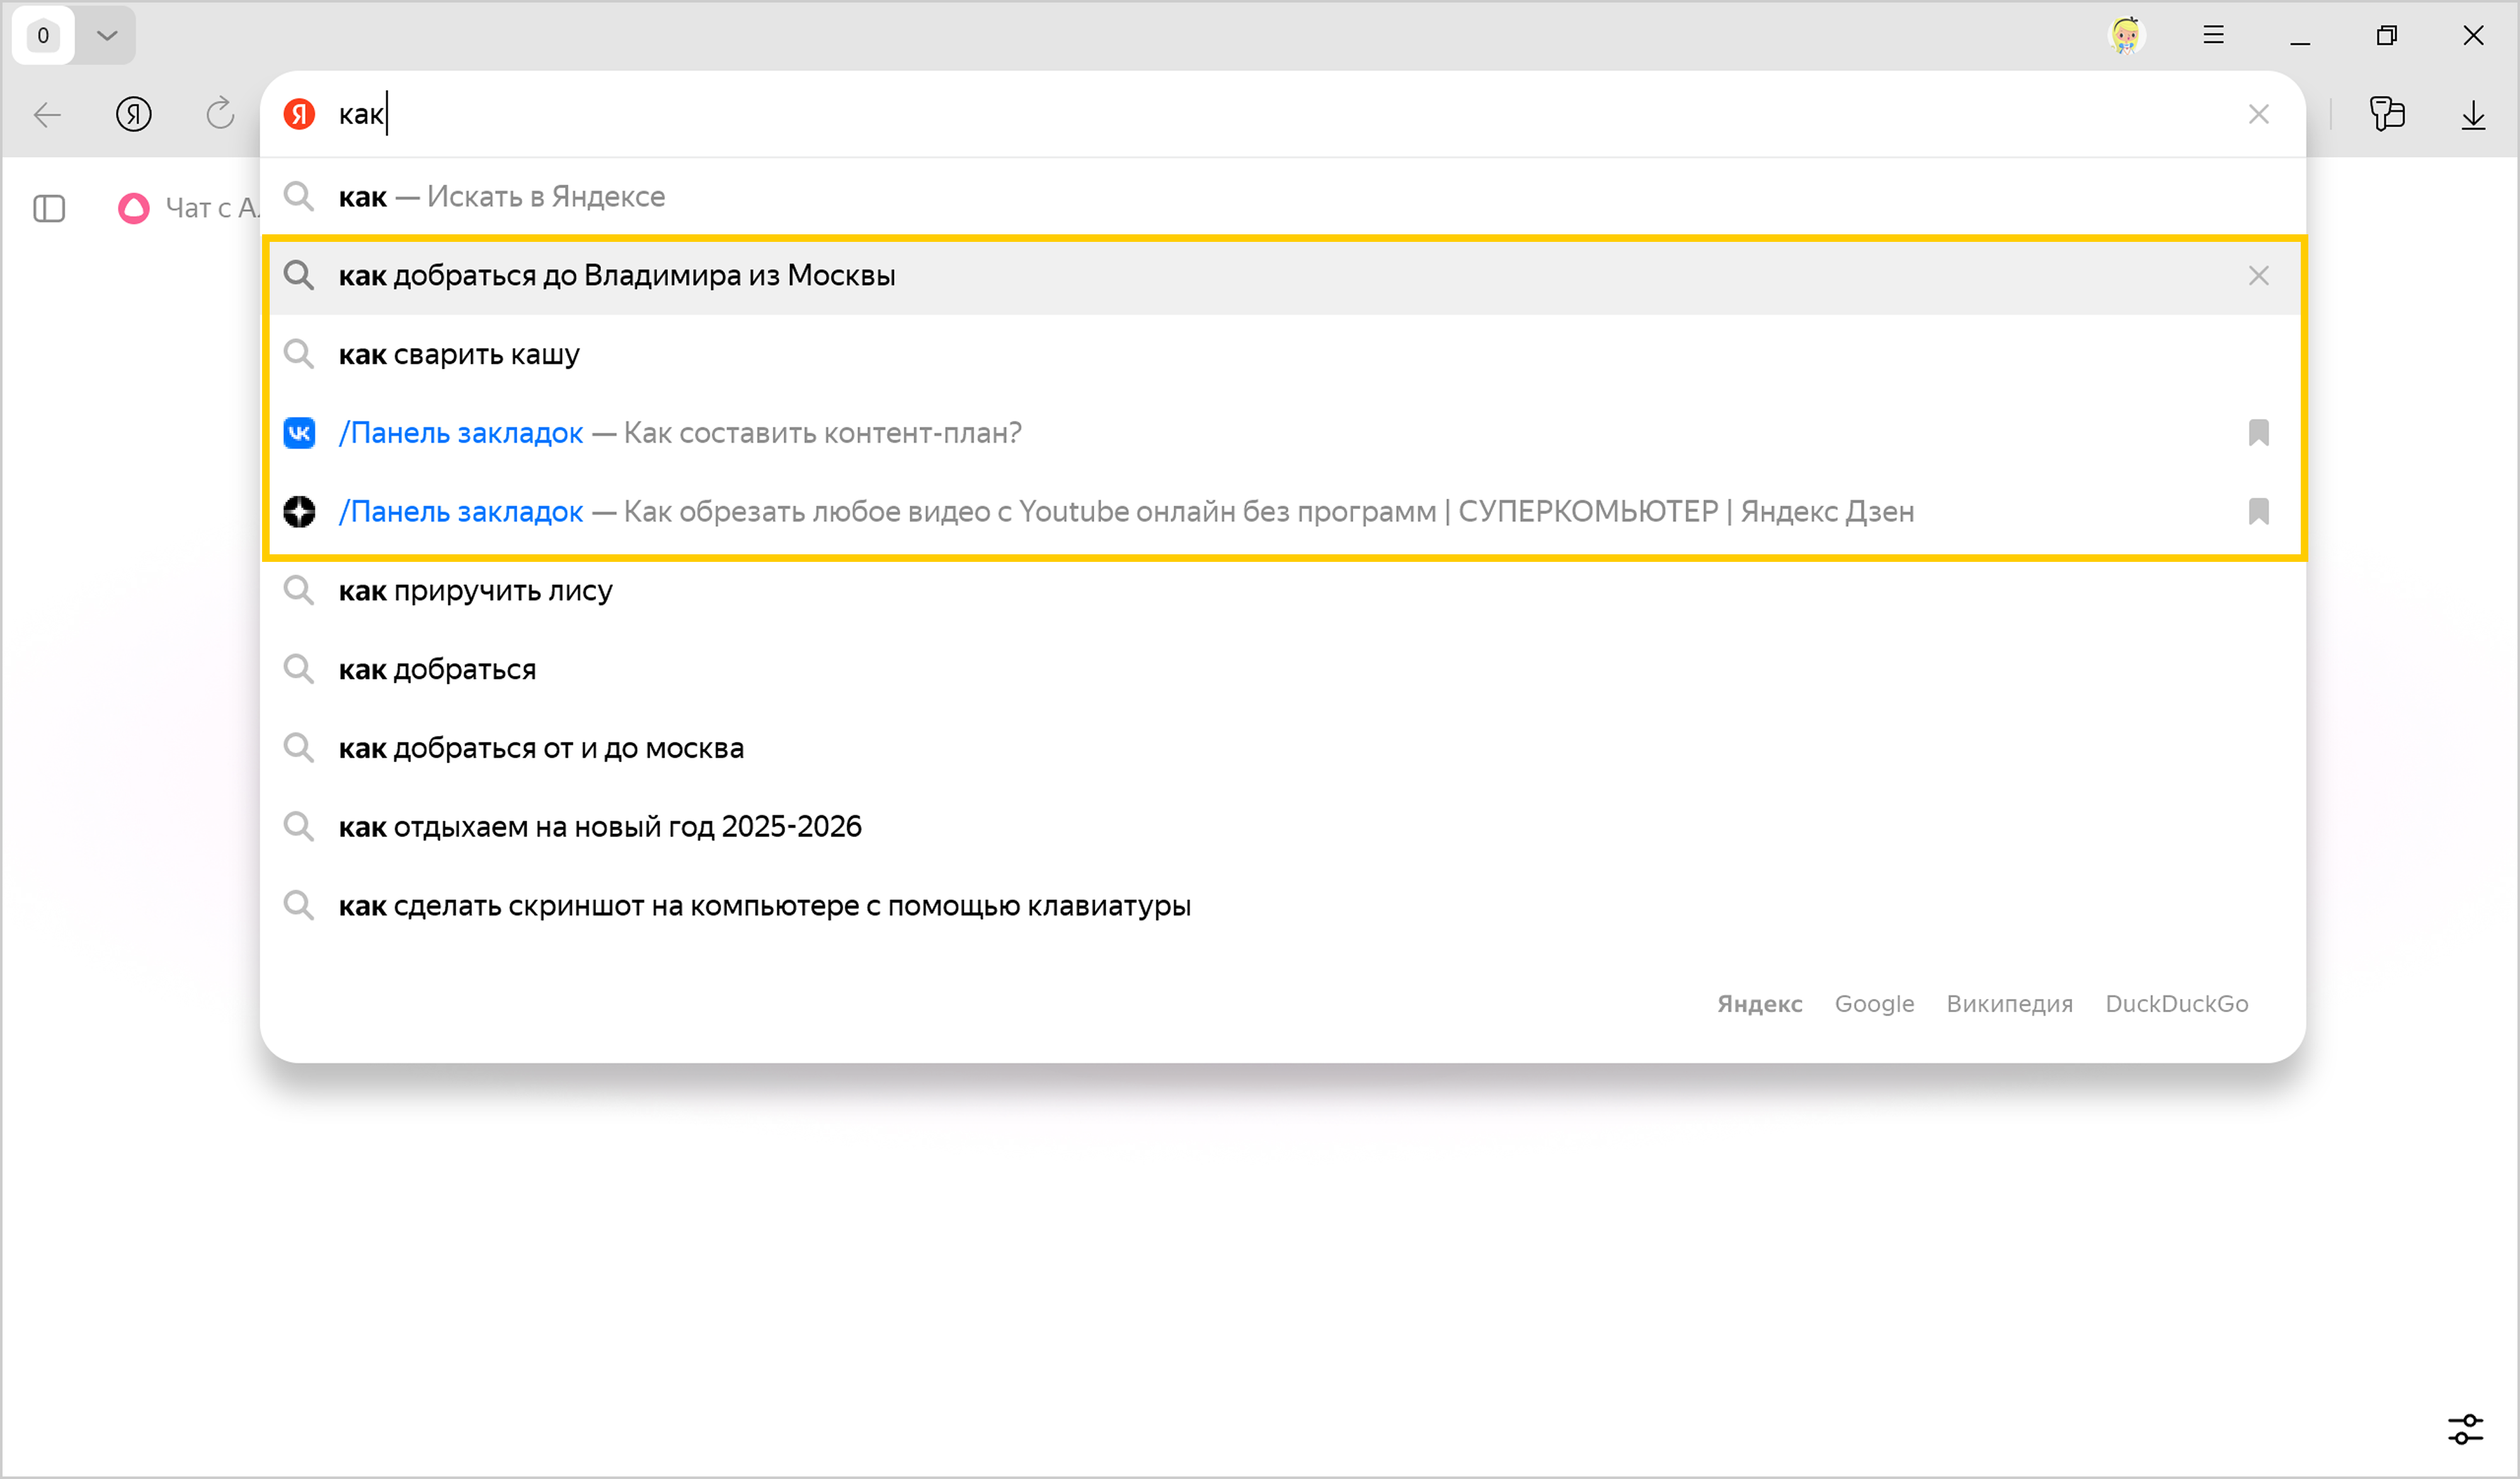
Task: Reload the current page
Action: [220, 114]
